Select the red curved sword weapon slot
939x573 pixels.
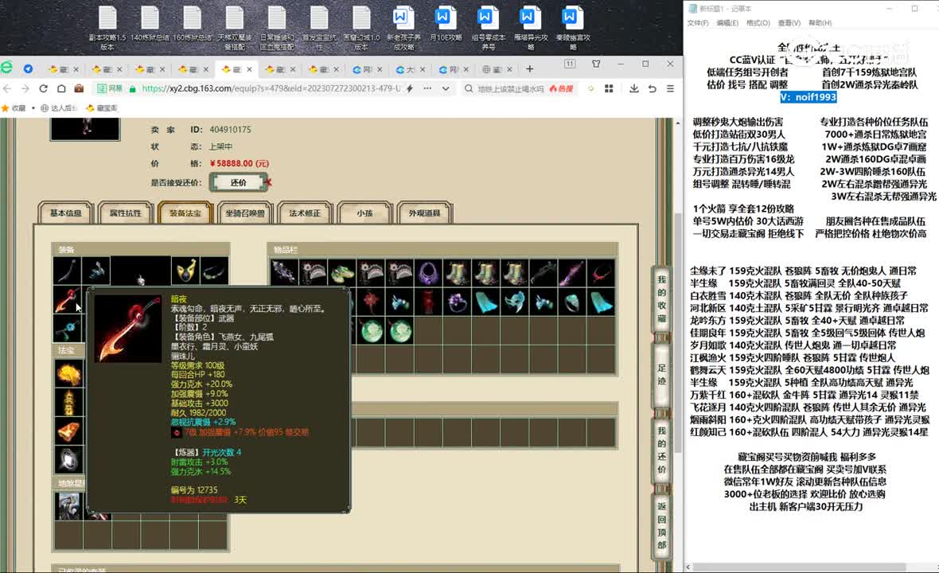pos(67,299)
